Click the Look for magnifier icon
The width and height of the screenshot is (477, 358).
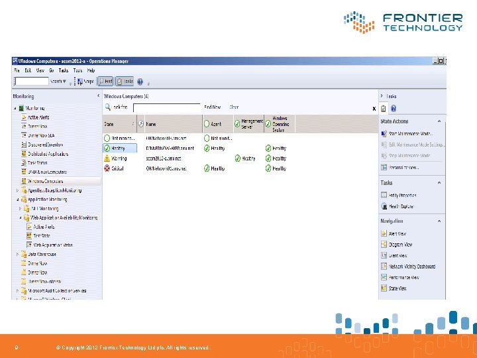108,107
